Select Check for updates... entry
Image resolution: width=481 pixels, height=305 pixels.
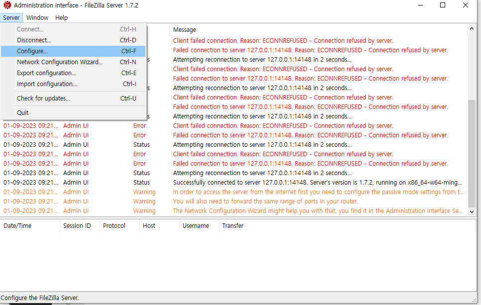point(73,99)
